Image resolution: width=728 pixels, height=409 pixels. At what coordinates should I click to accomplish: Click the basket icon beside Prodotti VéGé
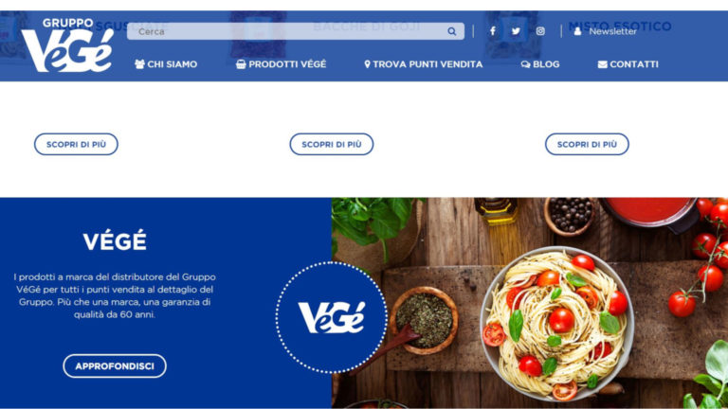point(241,64)
